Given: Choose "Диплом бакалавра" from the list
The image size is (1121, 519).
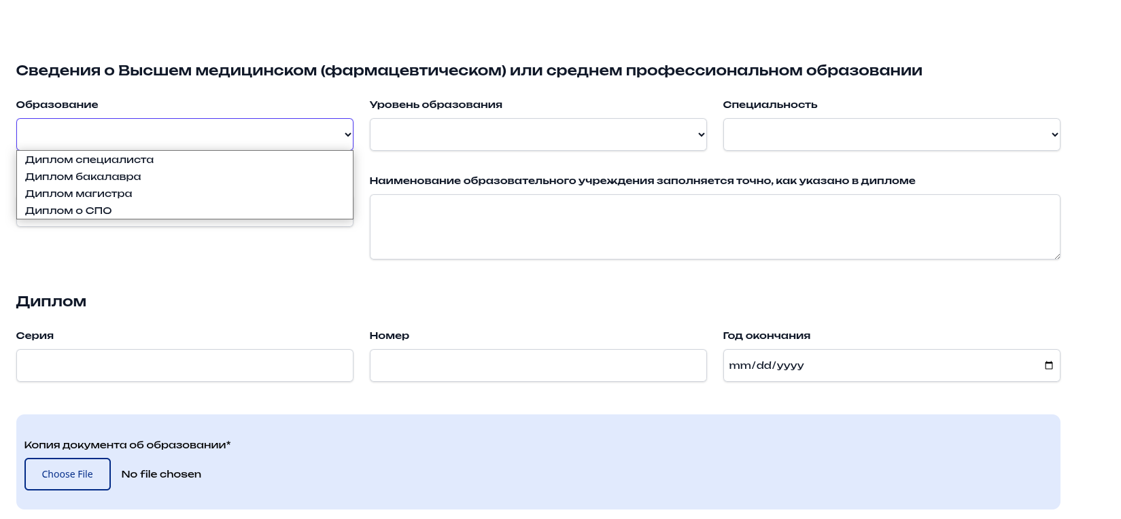Looking at the screenshot, I should (83, 177).
